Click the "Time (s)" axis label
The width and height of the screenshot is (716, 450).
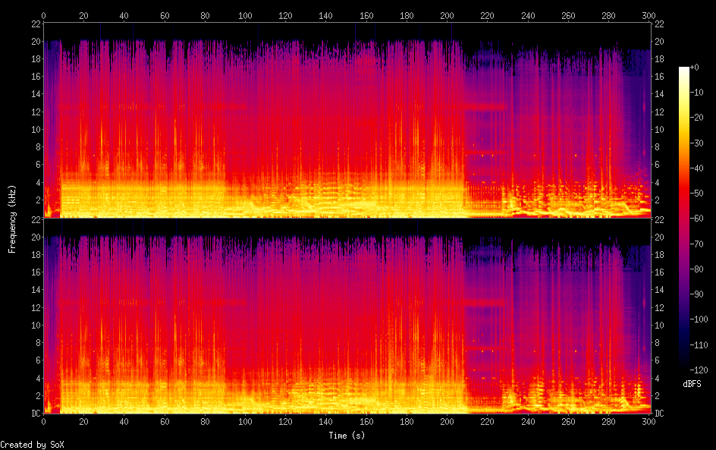pyautogui.click(x=346, y=436)
